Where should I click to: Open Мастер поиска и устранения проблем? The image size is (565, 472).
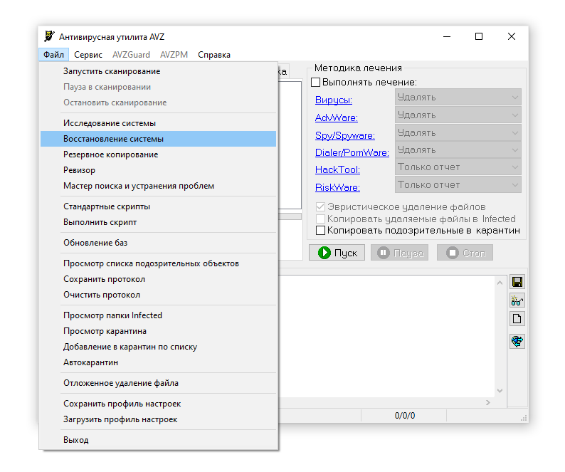(158, 186)
